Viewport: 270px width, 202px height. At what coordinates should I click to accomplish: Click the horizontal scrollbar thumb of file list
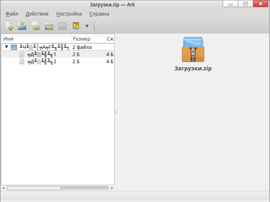[34, 188]
